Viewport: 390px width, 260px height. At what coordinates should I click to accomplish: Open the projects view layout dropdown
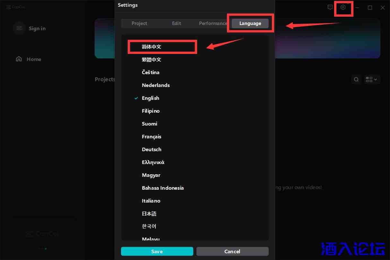pyautogui.click(x=371, y=79)
